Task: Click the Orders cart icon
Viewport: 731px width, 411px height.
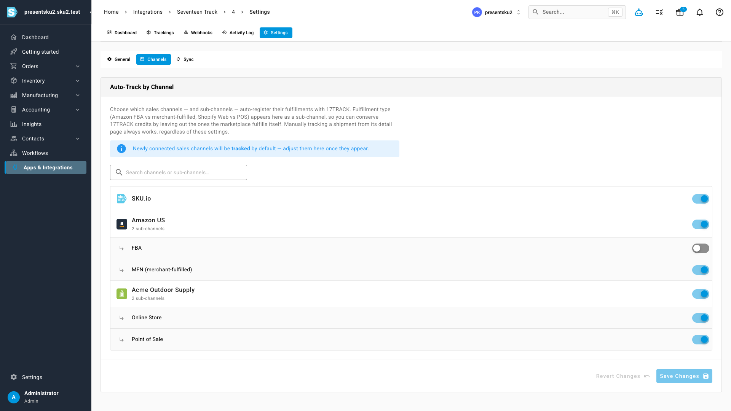Action: point(14,66)
